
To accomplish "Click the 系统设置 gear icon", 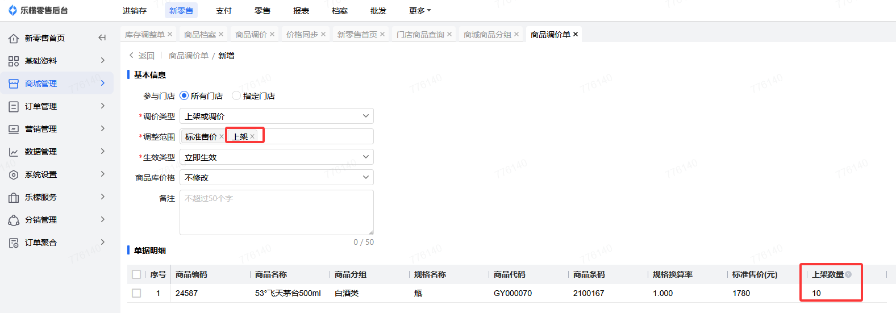I will pos(14,174).
